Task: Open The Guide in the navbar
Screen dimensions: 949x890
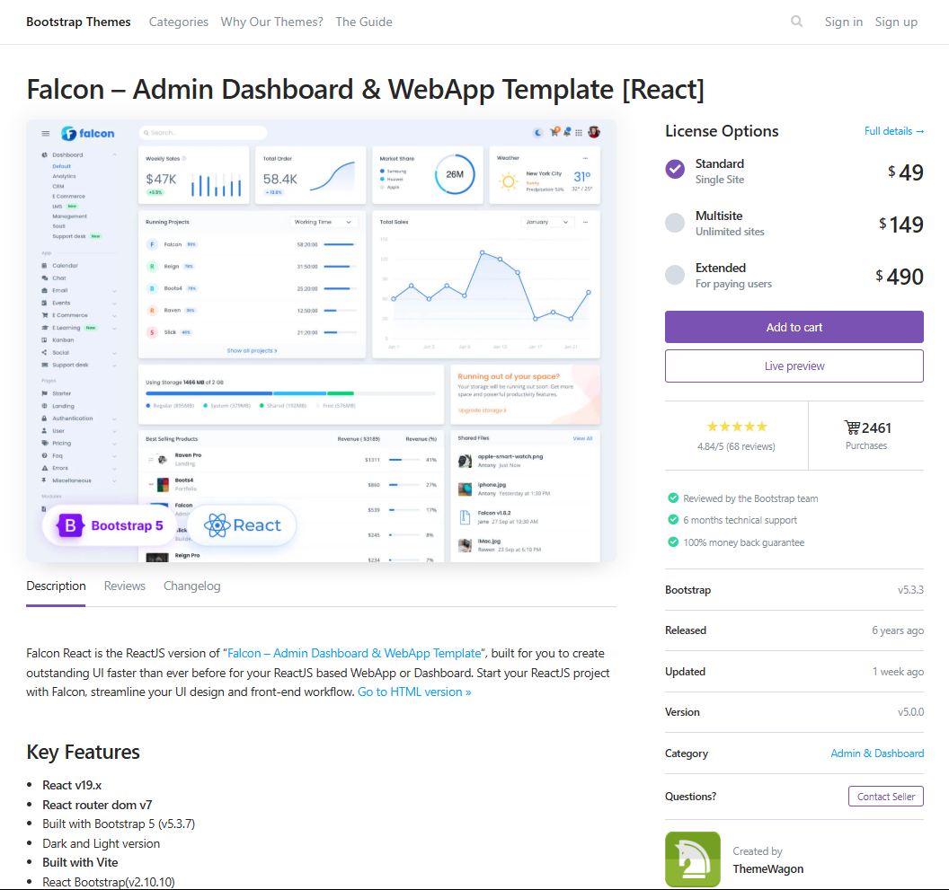Action: (x=364, y=22)
